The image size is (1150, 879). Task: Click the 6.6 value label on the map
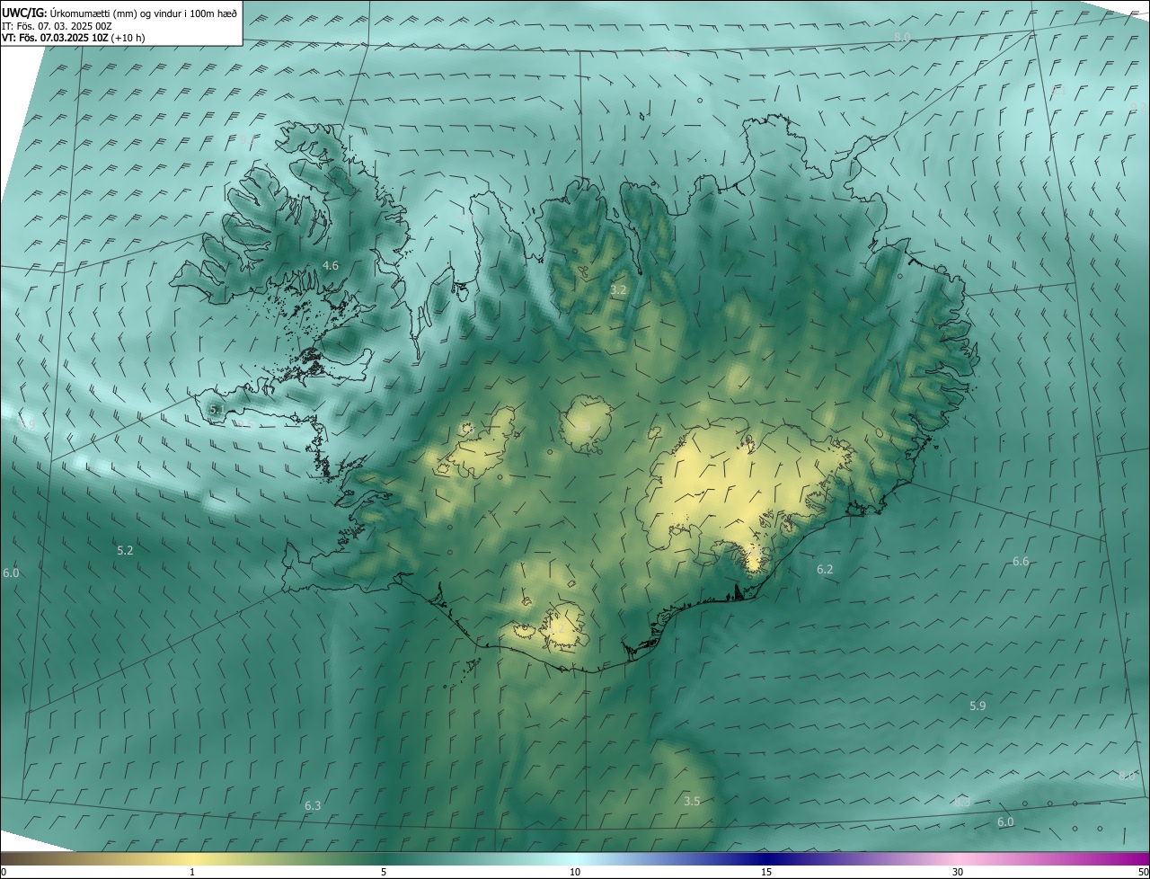(1021, 561)
